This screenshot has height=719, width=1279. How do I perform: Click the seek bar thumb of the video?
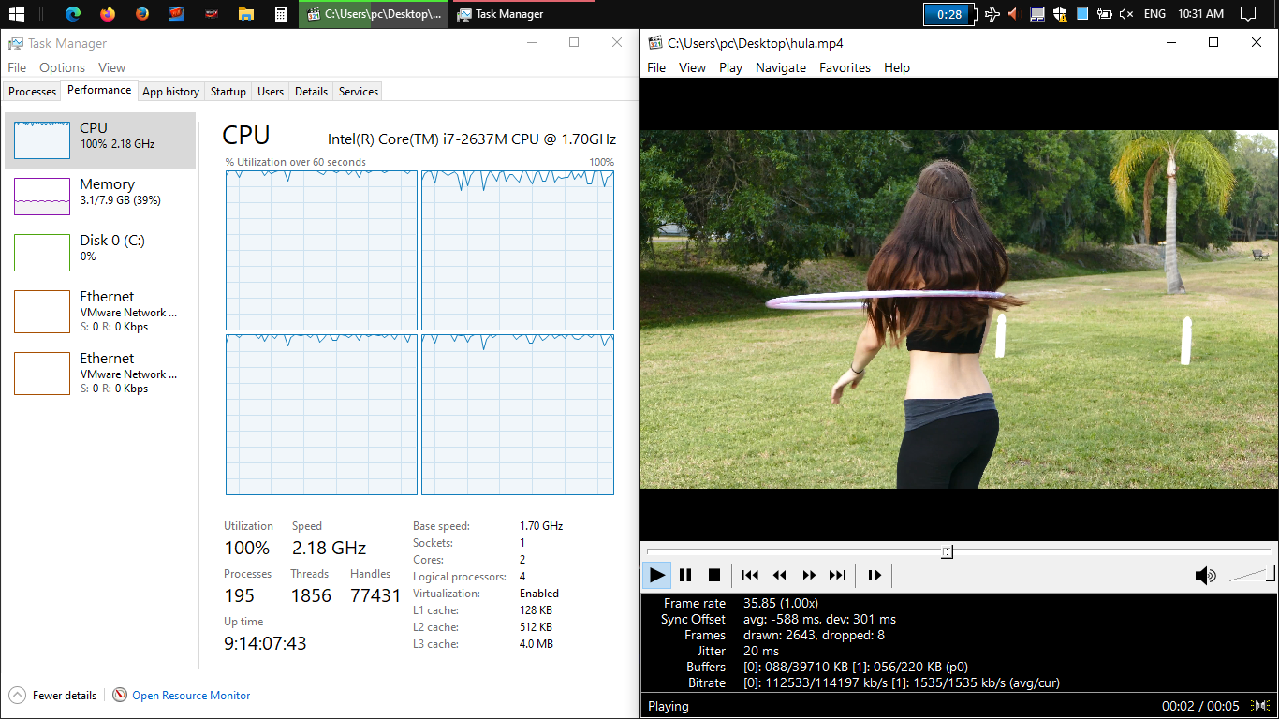coord(947,551)
